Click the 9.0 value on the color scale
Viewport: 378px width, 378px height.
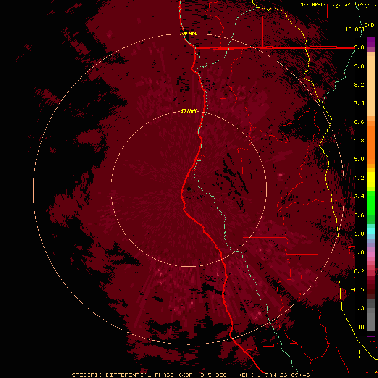[359, 66]
